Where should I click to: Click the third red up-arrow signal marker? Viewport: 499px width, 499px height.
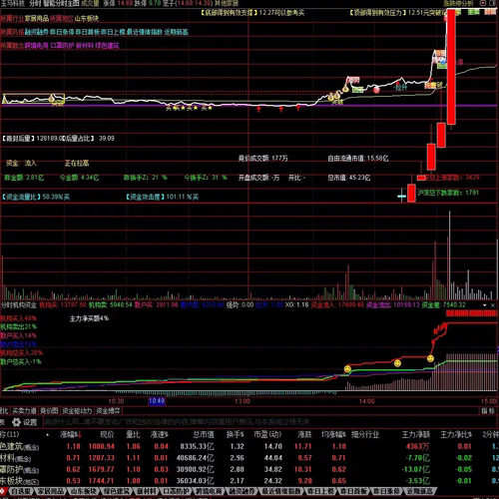point(298,108)
